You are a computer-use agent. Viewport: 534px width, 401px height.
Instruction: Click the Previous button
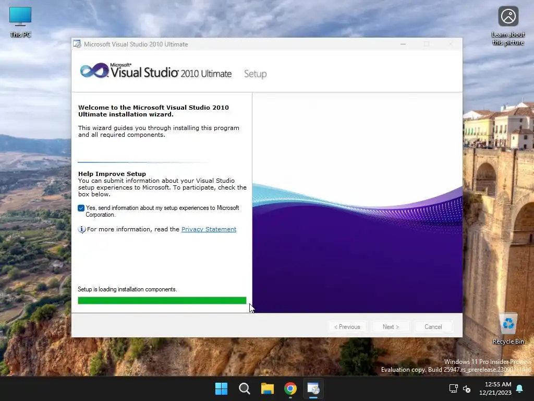coord(347,327)
